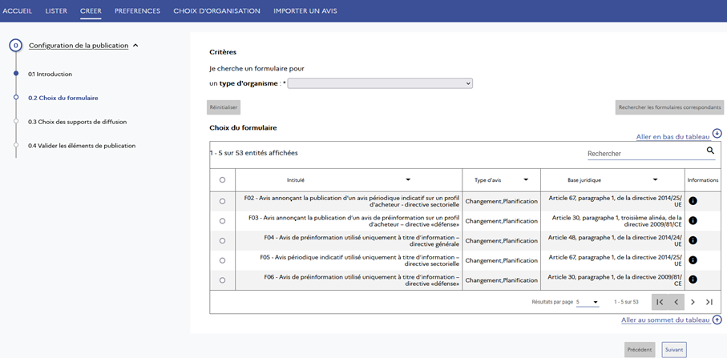This screenshot has height=358, width=727.
Task: Open the type d'organisme dropdown
Action: [380, 83]
